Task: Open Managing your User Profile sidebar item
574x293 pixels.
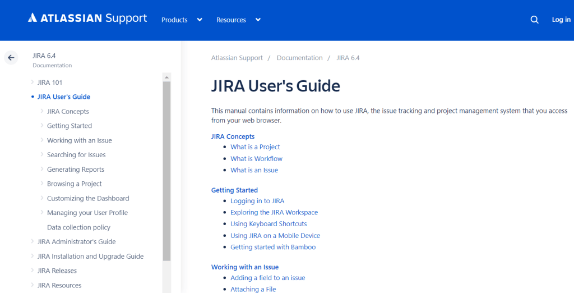Action: tap(87, 213)
